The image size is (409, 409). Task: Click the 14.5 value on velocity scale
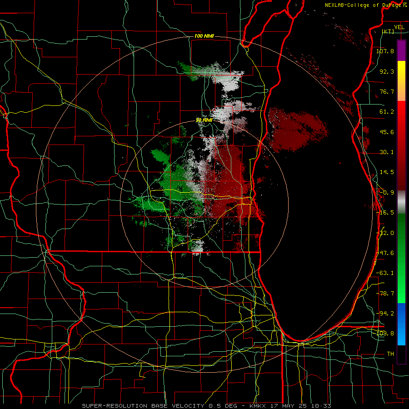(x=387, y=172)
